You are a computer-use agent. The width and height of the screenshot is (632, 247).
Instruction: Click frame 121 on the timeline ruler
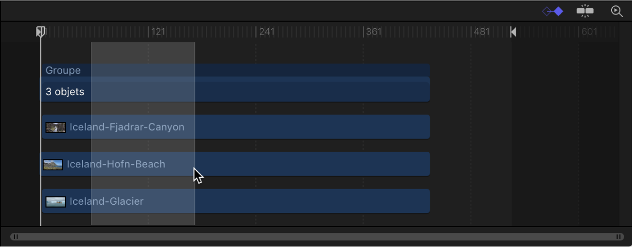tap(149, 32)
